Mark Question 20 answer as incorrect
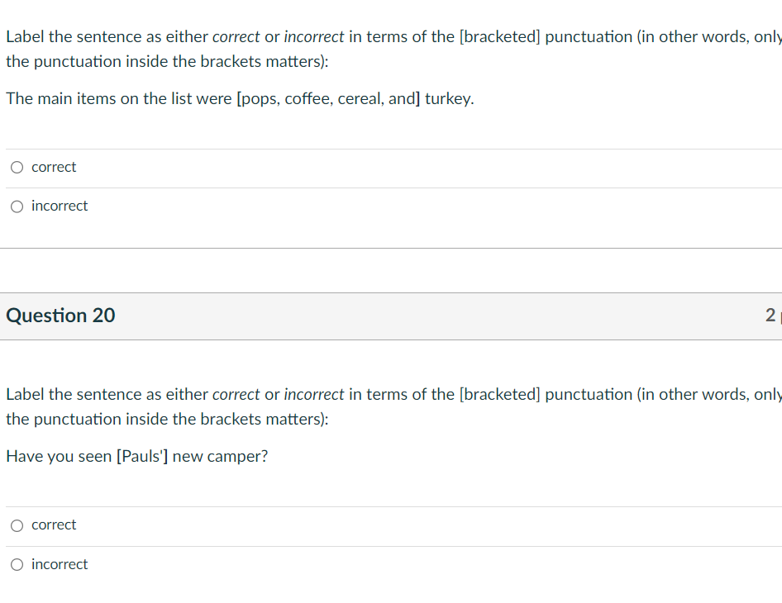 (17, 563)
